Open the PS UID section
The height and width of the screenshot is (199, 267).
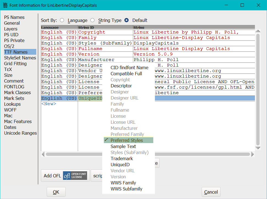[11, 35]
